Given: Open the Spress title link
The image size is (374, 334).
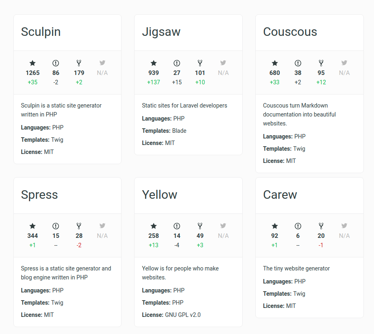Looking at the screenshot, I should (39, 195).
